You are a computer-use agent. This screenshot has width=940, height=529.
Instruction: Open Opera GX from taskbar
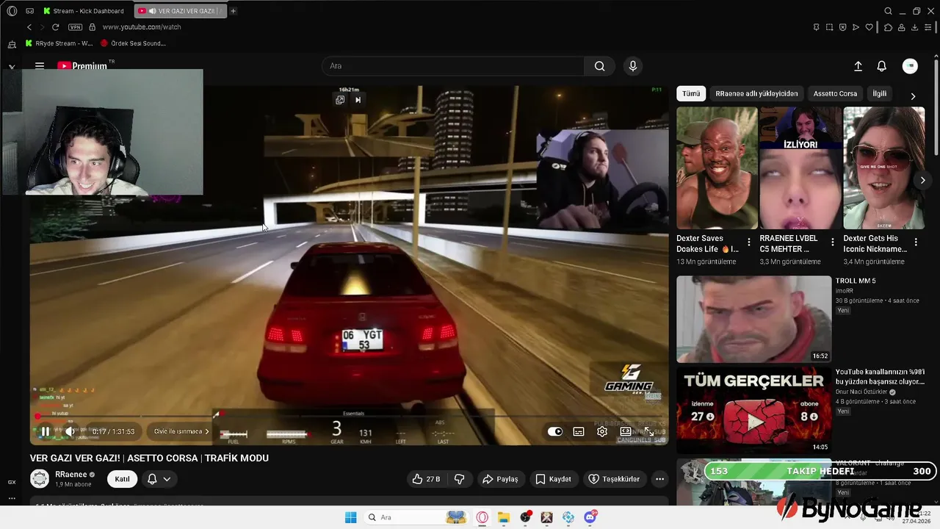(482, 517)
